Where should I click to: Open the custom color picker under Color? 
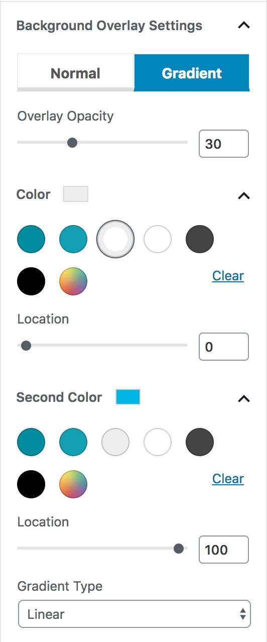(x=73, y=281)
